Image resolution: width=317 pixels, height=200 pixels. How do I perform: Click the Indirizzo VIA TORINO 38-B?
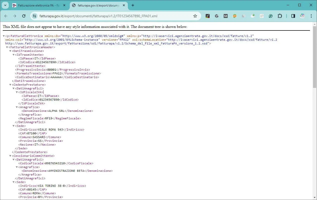pyautogui.click(x=51, y=186)
